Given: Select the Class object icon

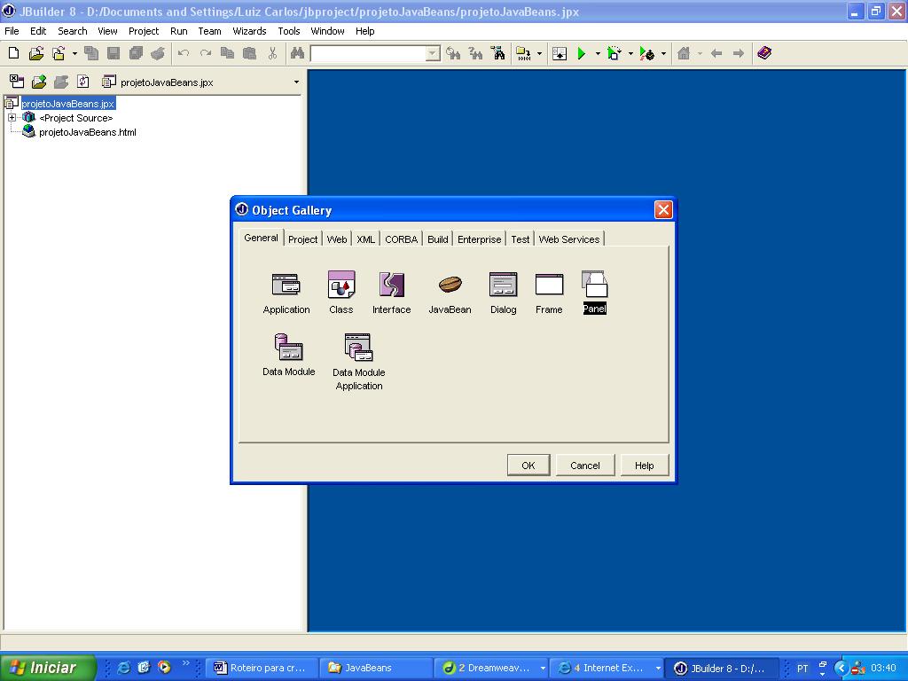Looking at the screenshot, I should coord(341,285).
